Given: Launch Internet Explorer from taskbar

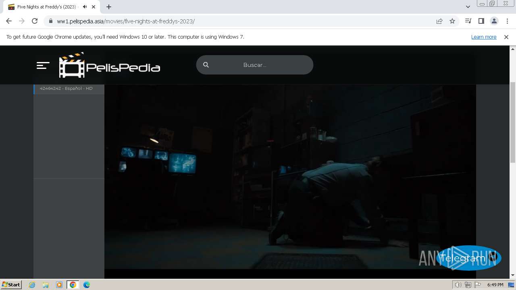Looking at the screenshot, I should [x=32, y=285].
